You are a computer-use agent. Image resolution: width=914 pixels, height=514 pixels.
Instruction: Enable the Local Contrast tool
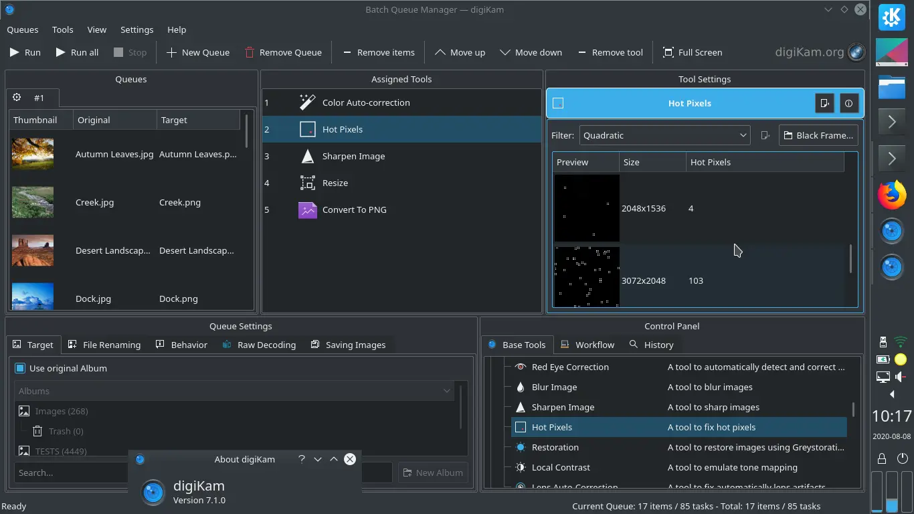click(520, 467)
